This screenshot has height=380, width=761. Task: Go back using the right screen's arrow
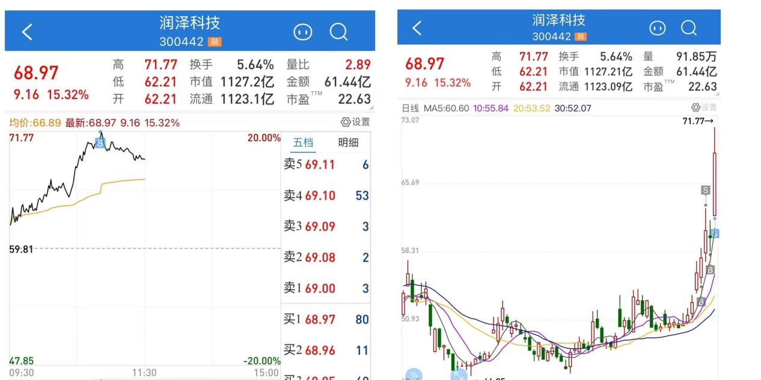point(417,28)
